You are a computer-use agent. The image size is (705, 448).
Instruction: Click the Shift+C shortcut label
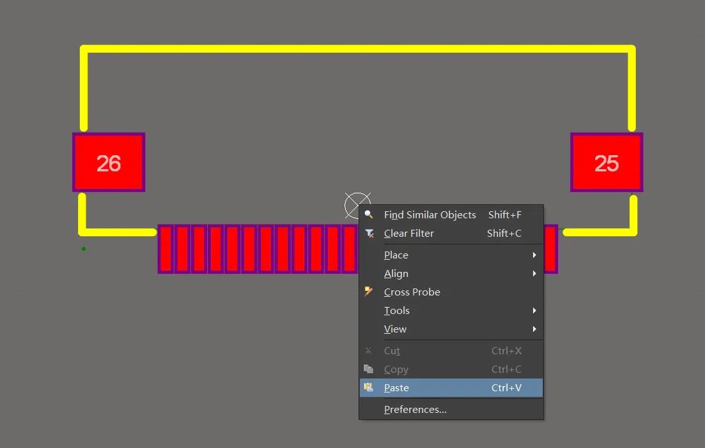pos(504,234)
